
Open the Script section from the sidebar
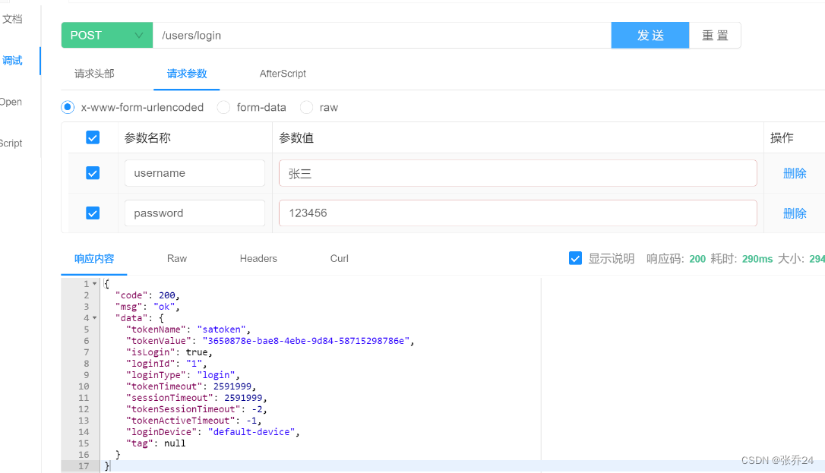tap(11, 143)
